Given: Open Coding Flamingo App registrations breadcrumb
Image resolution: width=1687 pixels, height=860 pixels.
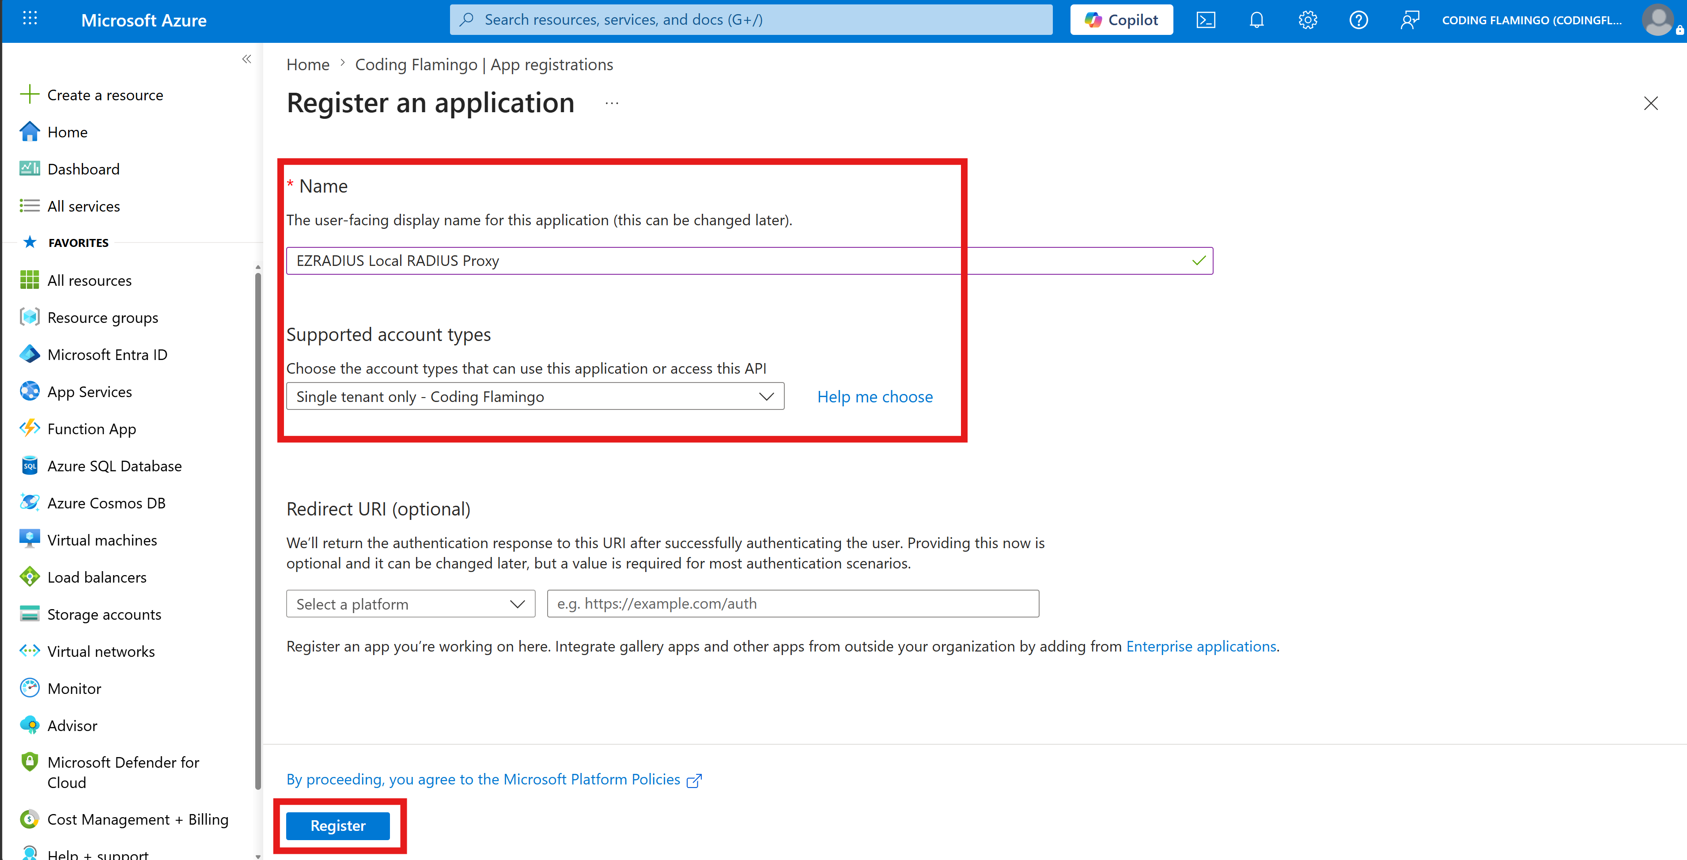Looking at the screenshot, I should pos(484,64).
